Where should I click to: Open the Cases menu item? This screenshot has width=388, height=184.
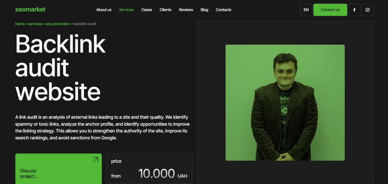click(147, 10)
